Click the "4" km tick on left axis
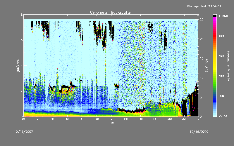Screen dimensions: 234x146 click(x=22, y=65)
